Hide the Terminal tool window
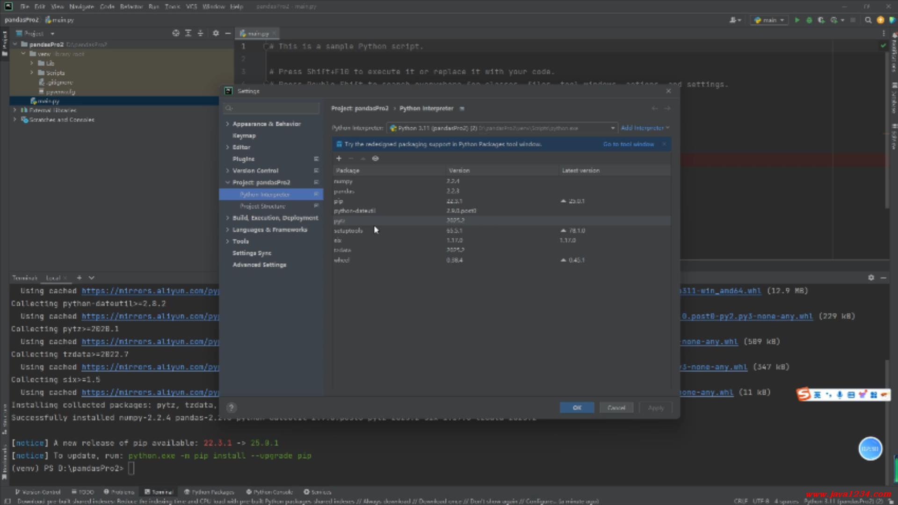The height and width of the screenshot is (505, 898). click(883, 278)
